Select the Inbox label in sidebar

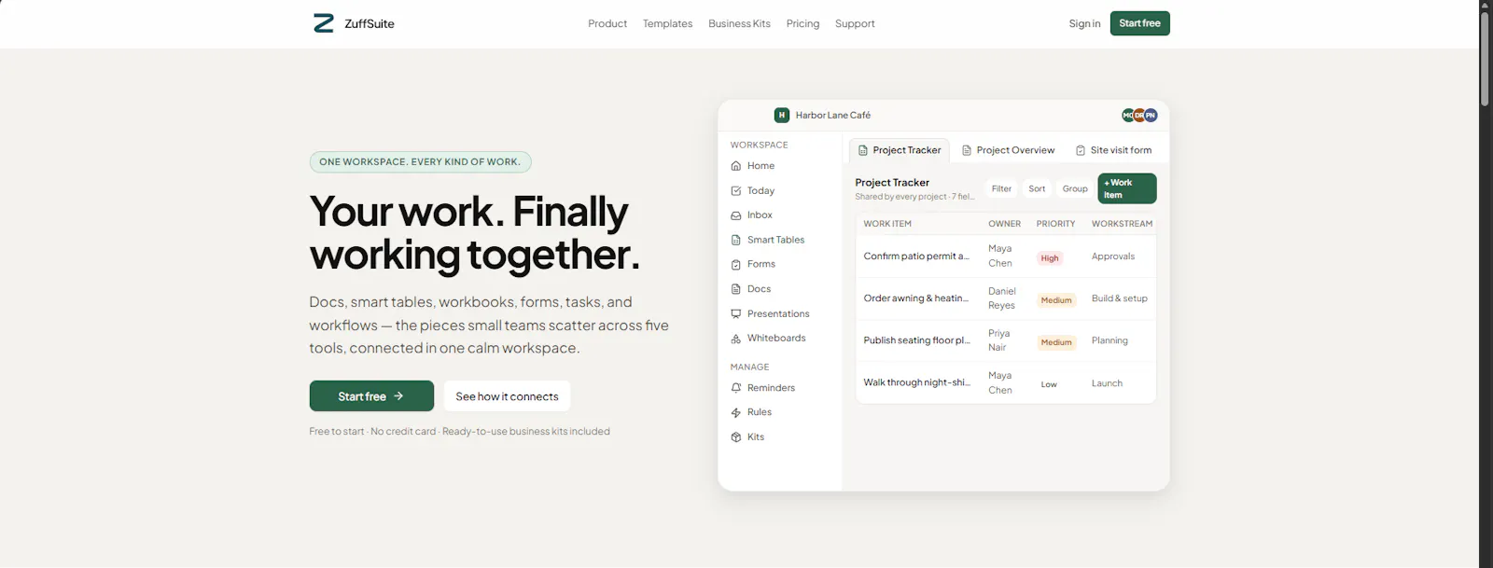click(x=760, y=215)
